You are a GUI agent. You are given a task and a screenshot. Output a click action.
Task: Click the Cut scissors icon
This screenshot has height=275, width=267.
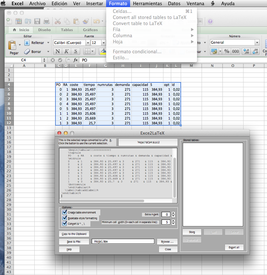pyautogui.click(x=57, y=21)
